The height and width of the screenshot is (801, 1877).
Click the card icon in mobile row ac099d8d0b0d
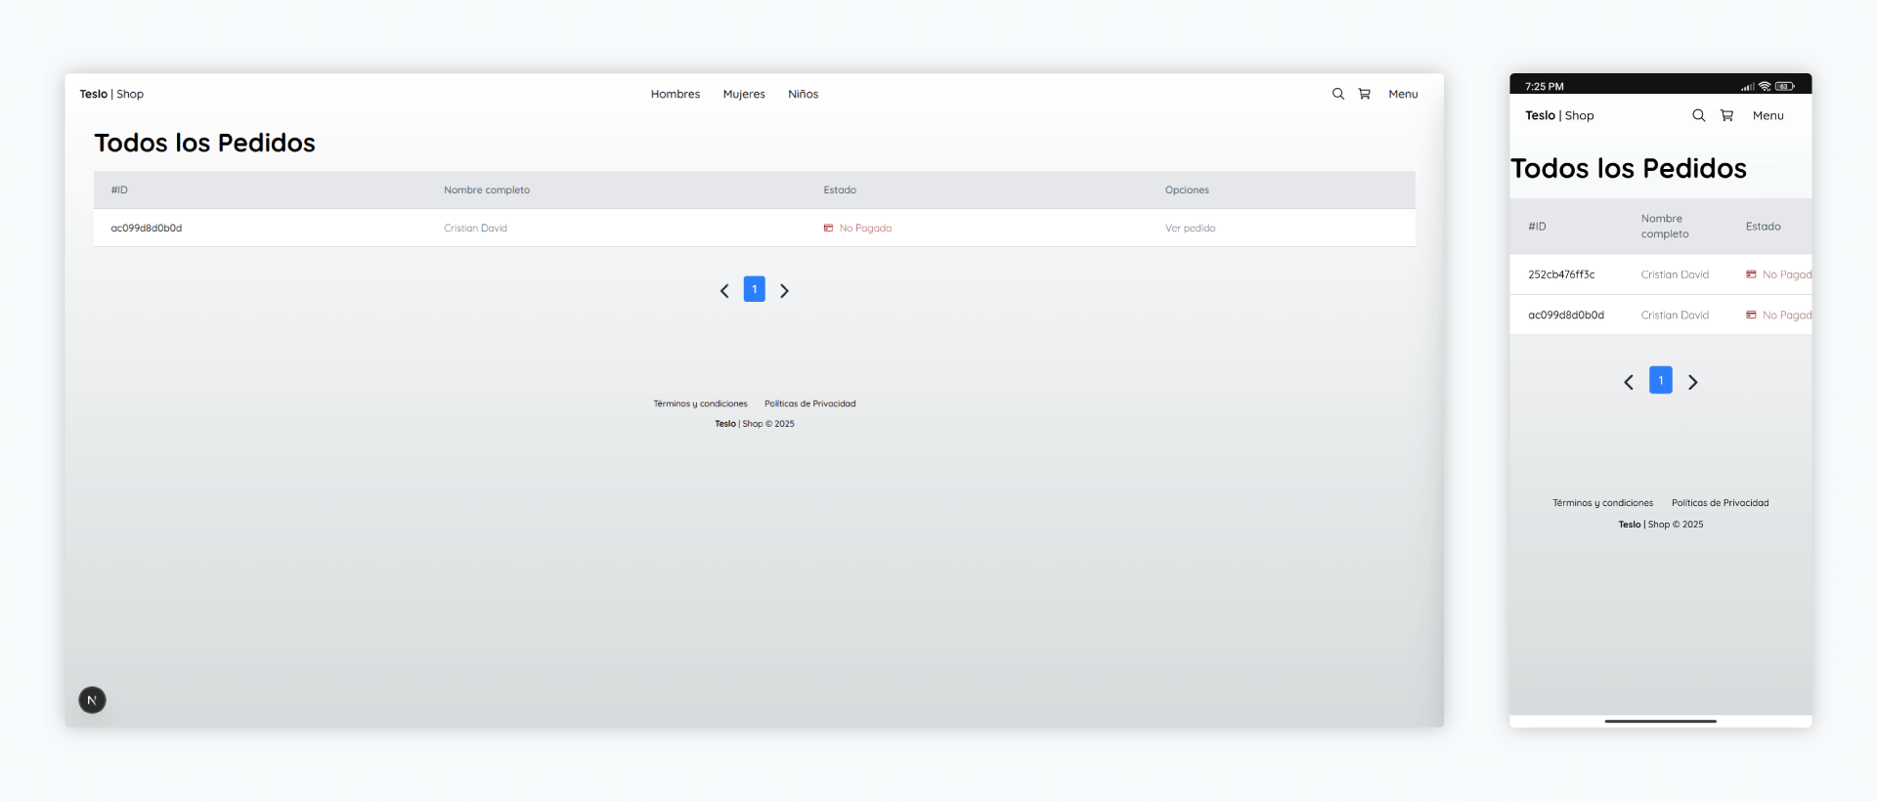pos(1751,315)
